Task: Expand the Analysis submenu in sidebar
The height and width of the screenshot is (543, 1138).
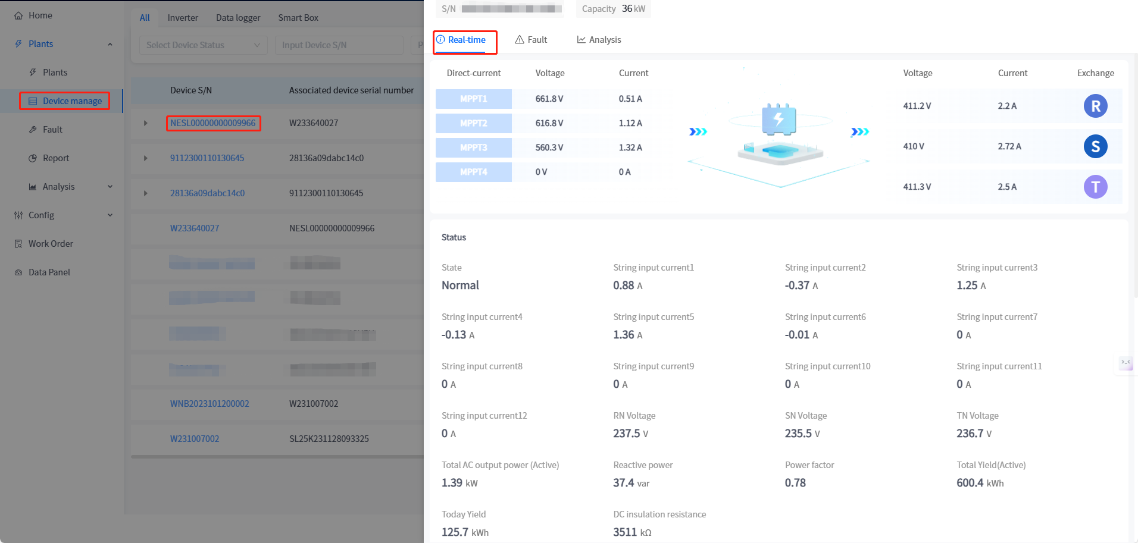Action: (x=110, y=187)
